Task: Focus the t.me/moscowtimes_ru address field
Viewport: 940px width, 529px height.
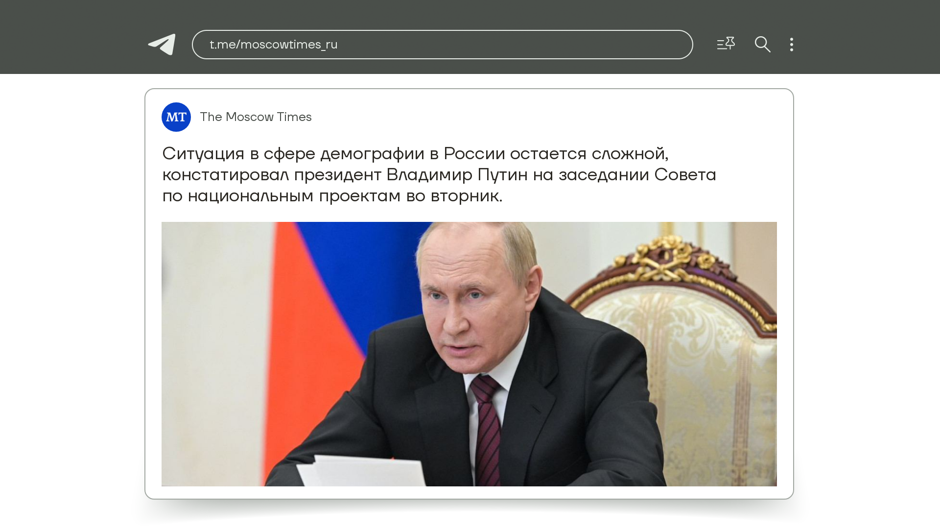Action: click(442, 45)
